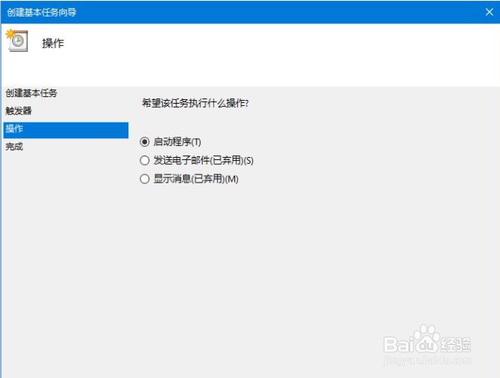Jump to the 完成 step
500x378 pixels.
coord(14,147)
